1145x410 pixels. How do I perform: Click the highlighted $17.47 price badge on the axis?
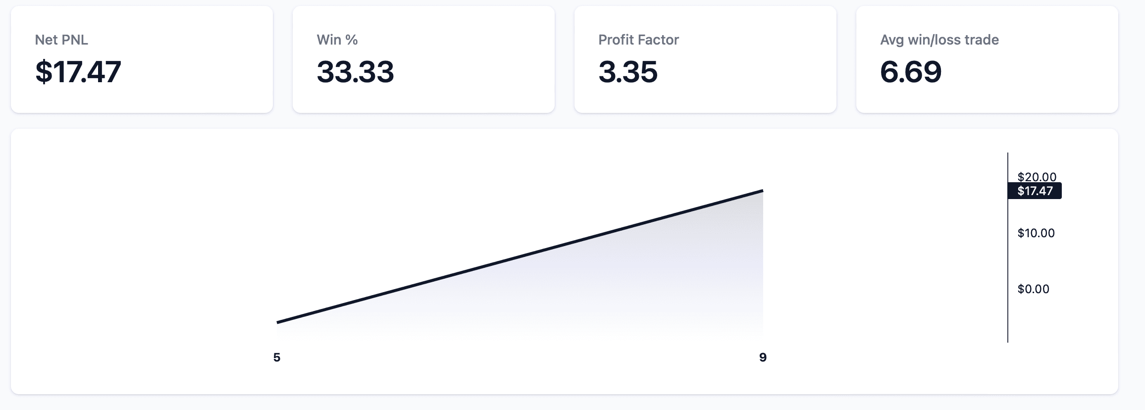(1035, 191)
